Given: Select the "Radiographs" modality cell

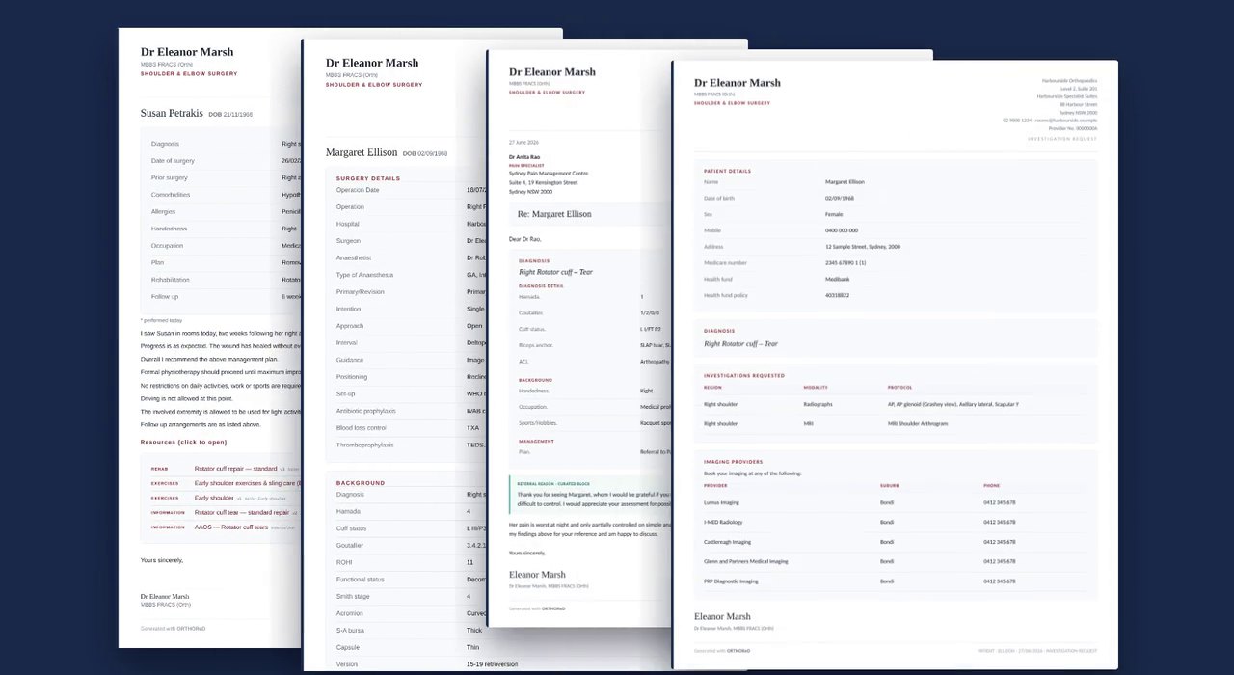Looking at the screenshot, I should coord(818,404).
